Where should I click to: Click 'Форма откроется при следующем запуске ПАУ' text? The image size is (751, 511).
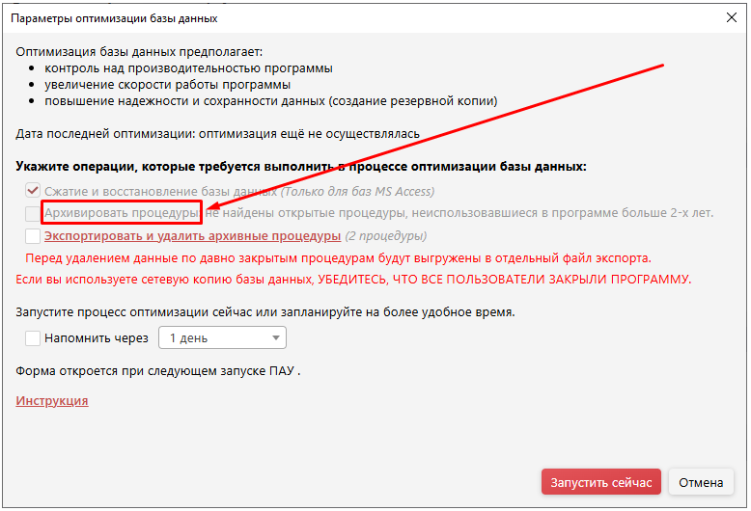(157, 369)
